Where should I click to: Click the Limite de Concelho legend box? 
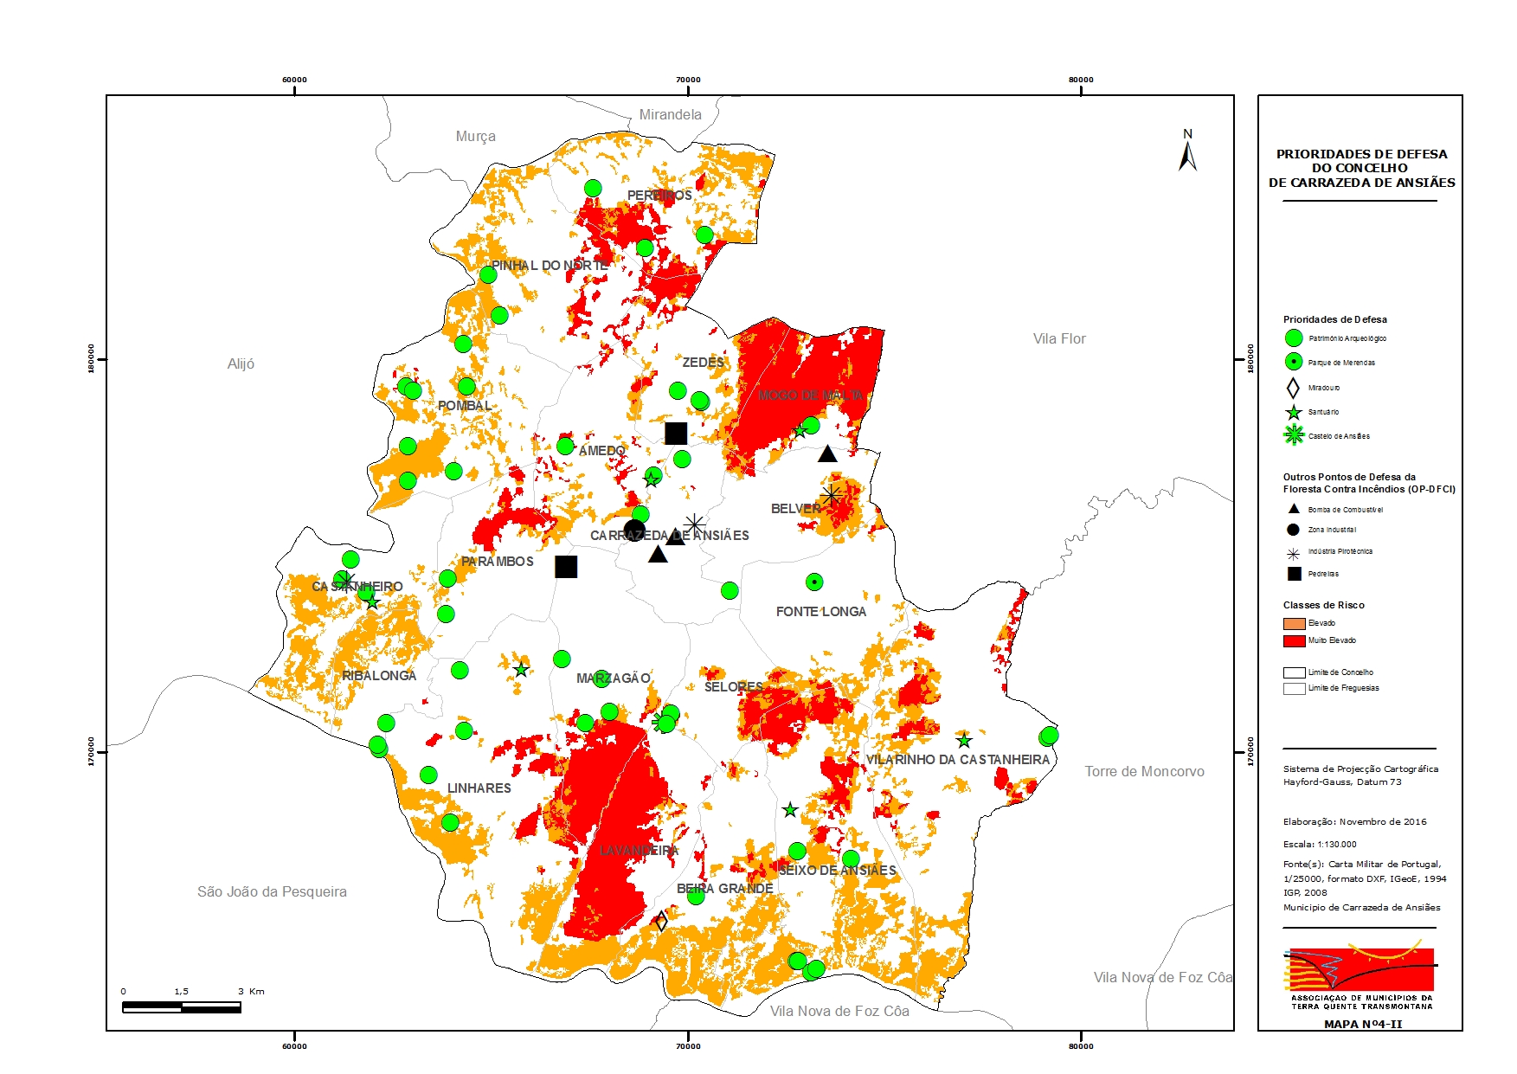pos(1294,672)
